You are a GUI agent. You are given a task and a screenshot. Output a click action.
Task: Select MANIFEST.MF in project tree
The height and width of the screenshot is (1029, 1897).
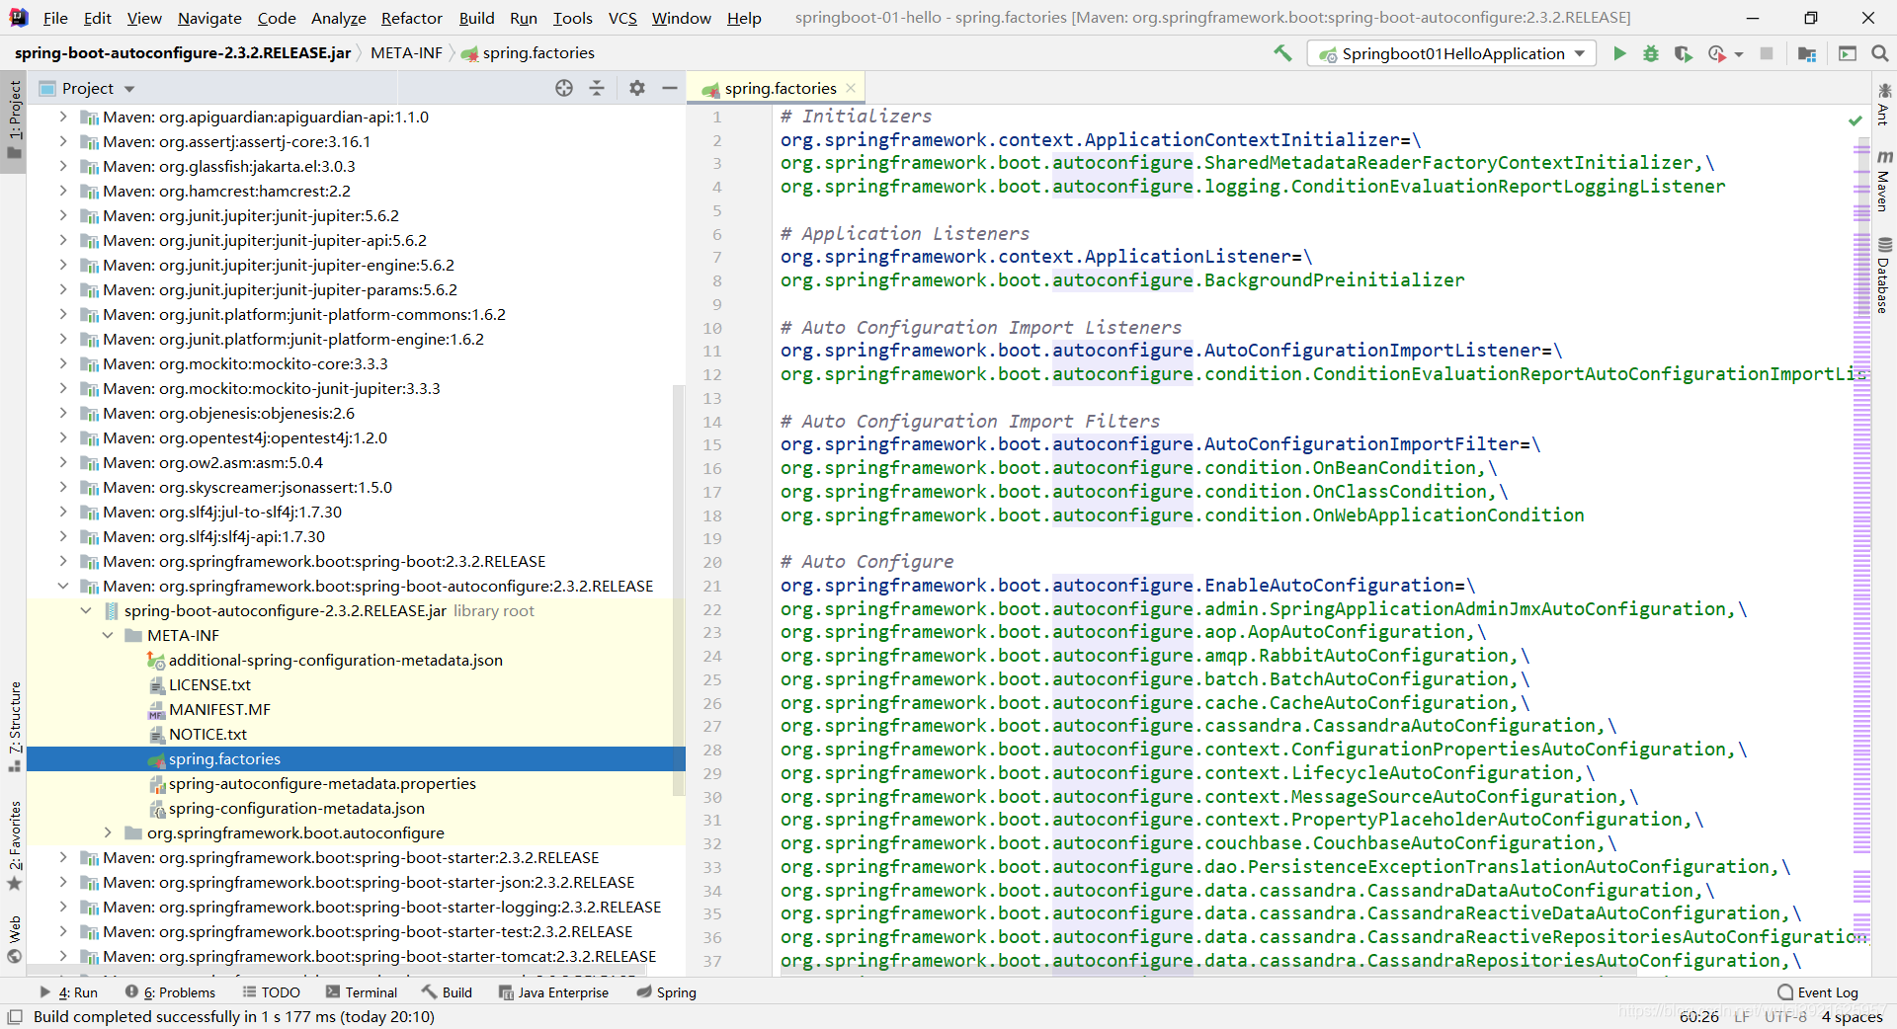[219, 709]
